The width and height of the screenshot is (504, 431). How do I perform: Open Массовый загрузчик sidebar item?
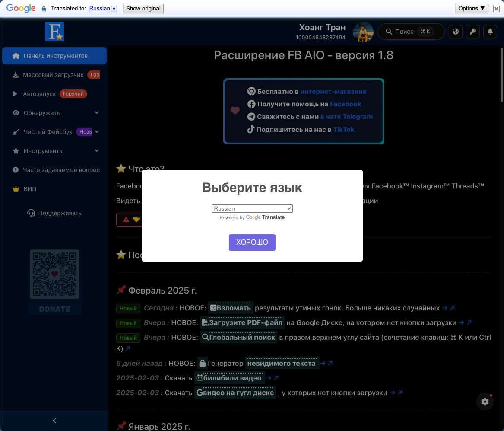pos(54,75)
